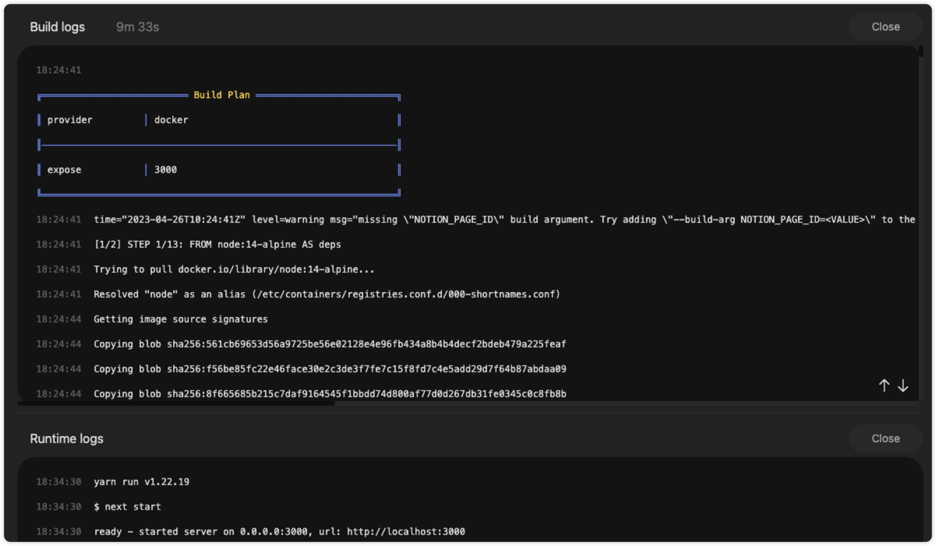Select the 'Trying to pull docker.io' log entry
The width and height of the screenshot is (936, 546).
234,269
